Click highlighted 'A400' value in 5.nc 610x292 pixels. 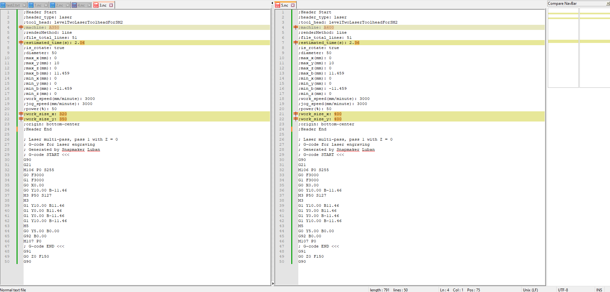(x=329, y=27)
